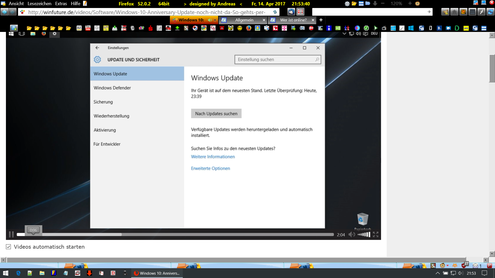This screenshot has width=495, height=278.
Task: Click the home toolbar icon
Action: point(454,12)
